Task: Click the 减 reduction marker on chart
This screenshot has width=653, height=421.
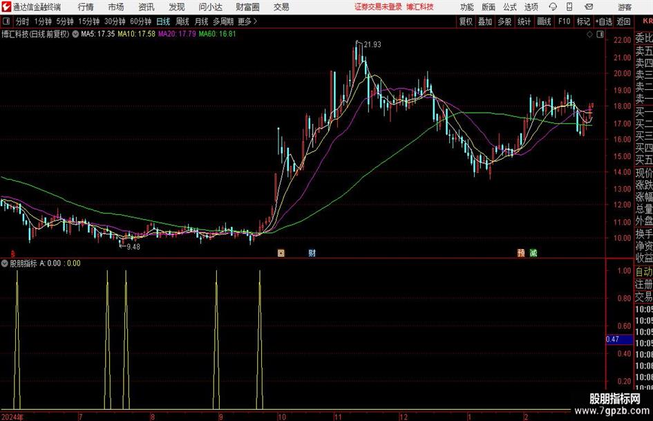Action: pyautogui.click(x=533, y=252)
